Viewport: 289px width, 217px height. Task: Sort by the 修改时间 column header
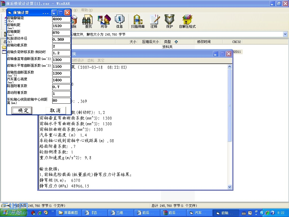[204, 42]
